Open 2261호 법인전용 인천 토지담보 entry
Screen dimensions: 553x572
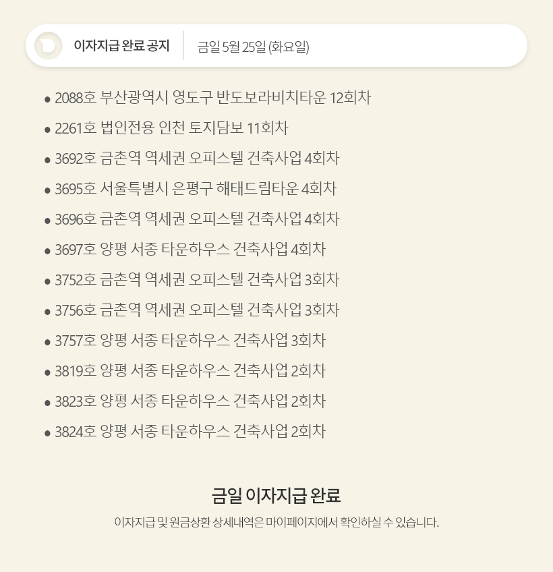[x=171, y=128]
